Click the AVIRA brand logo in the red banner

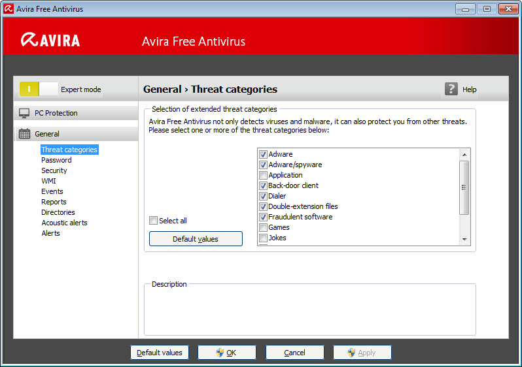point(50,40)
